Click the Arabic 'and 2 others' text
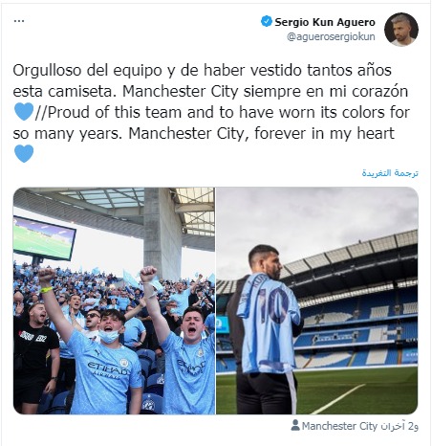 coord(399,426)
